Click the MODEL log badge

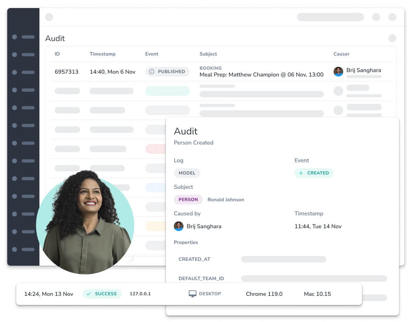[x=187, y=173]
